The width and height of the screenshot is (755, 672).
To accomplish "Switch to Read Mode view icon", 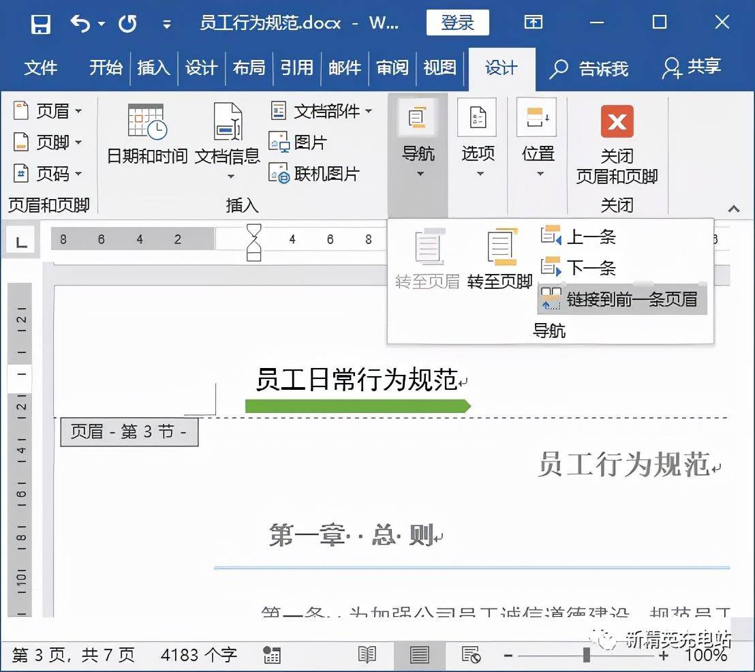I will point(367,655).
